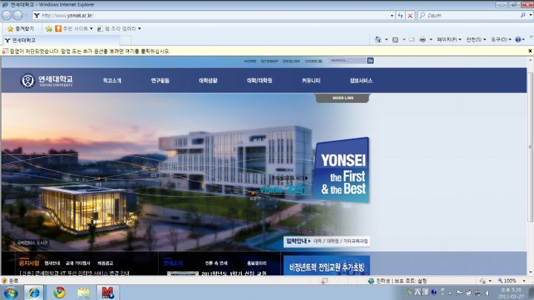
Task: Click the volume speaker icon in system tray
Action: point(488,293)
